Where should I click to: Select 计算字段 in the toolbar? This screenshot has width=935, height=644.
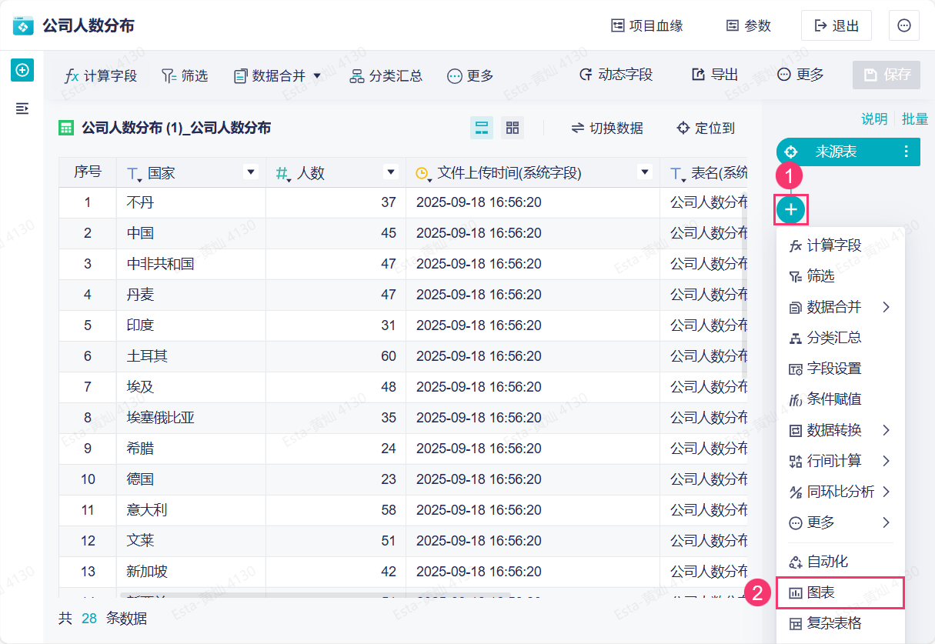coord(101,75)
